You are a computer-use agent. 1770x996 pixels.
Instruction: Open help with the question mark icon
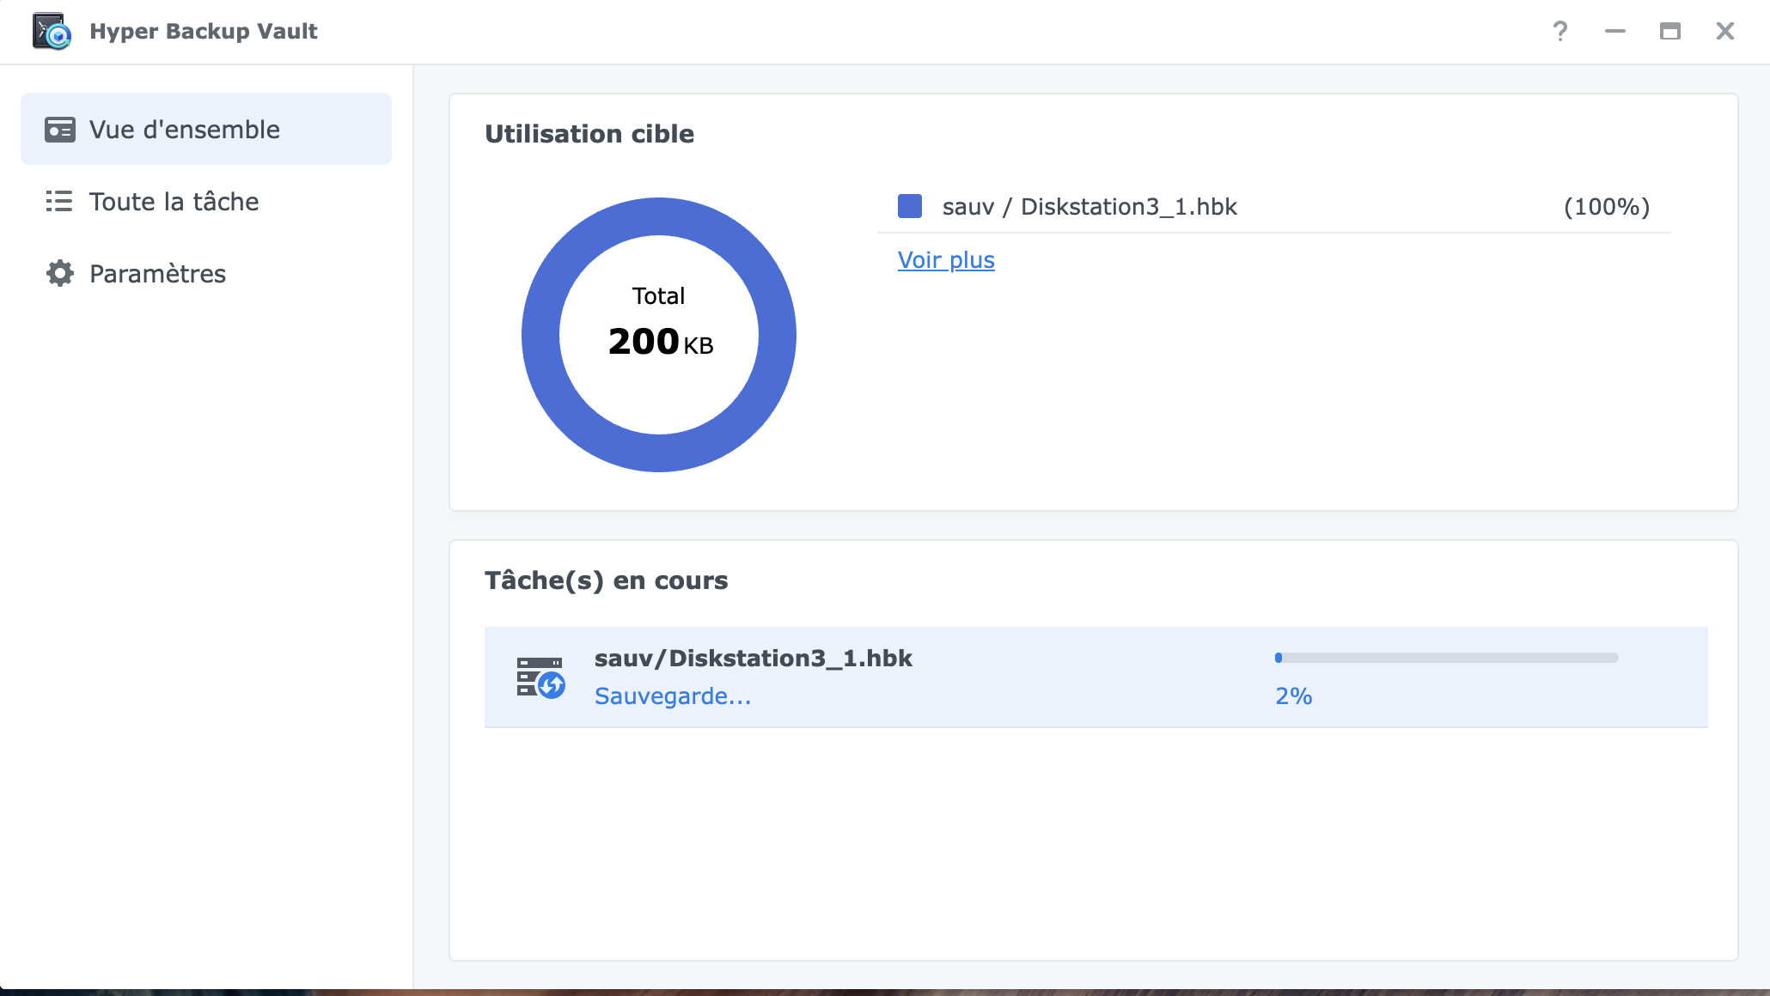click(1560, 32)
